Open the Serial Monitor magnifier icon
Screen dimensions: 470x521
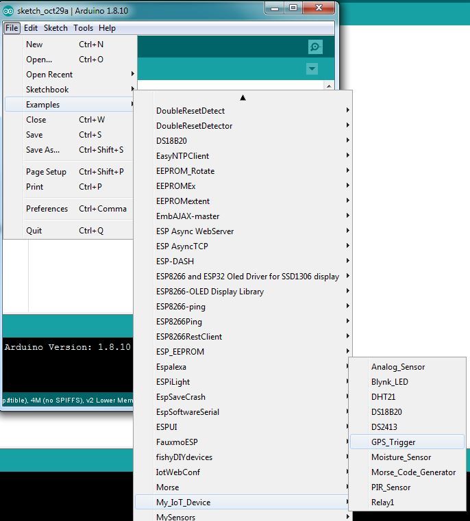315,47
